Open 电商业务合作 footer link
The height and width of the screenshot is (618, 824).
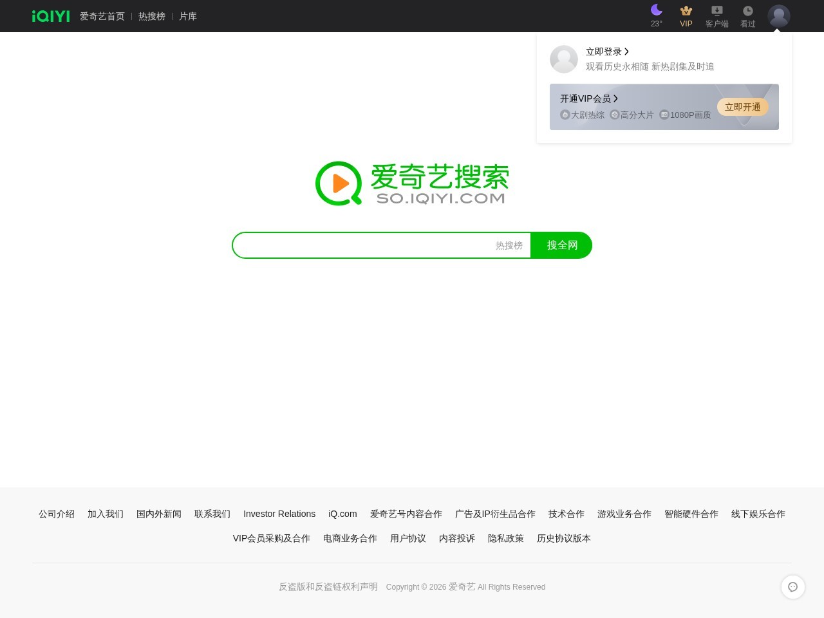[350, 538]
